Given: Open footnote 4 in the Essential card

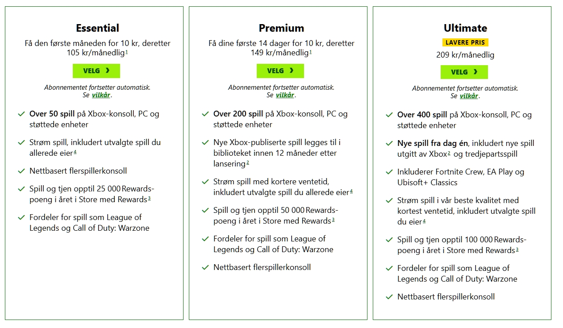Looking at the screenshot, I should point(75,152).
